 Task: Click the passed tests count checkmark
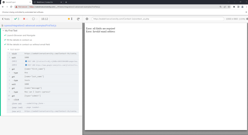pyautogui.click(x=17, y=19)
